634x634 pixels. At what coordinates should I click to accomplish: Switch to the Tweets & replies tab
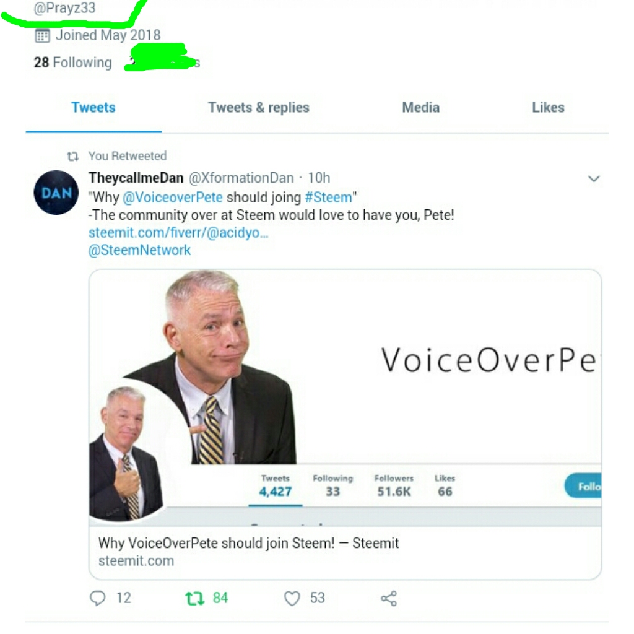tap(259, 108)
